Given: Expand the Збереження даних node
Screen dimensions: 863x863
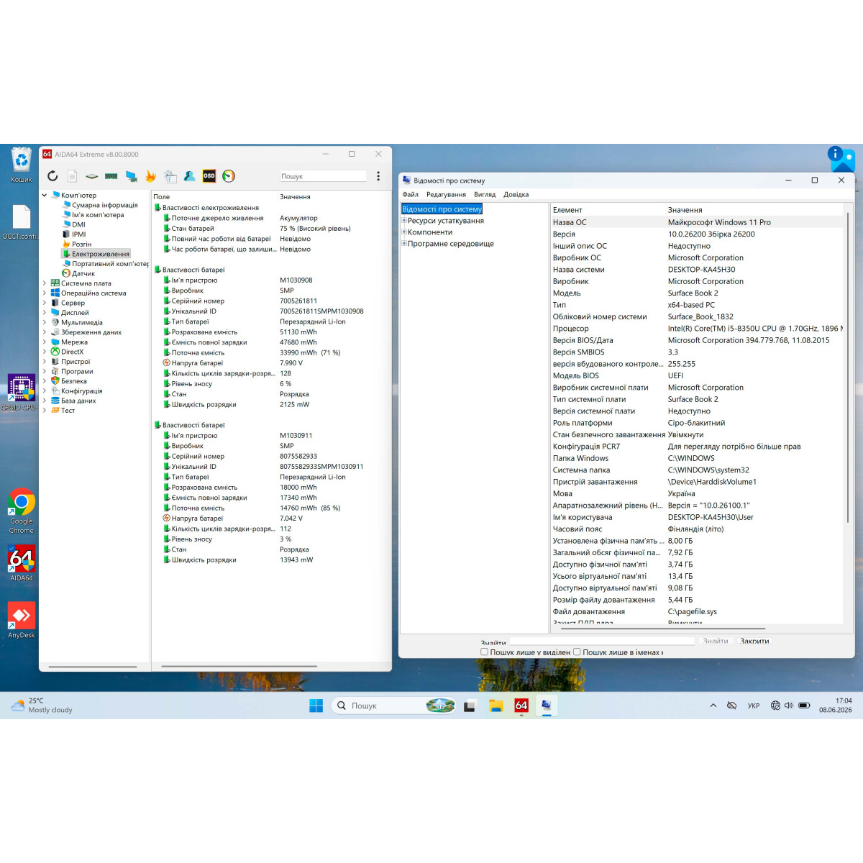Looking at the screenshot, I should tap(45, 332).
